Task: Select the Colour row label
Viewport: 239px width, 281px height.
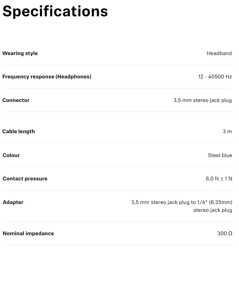Action: pyautogui.click(x=11, y=155)
